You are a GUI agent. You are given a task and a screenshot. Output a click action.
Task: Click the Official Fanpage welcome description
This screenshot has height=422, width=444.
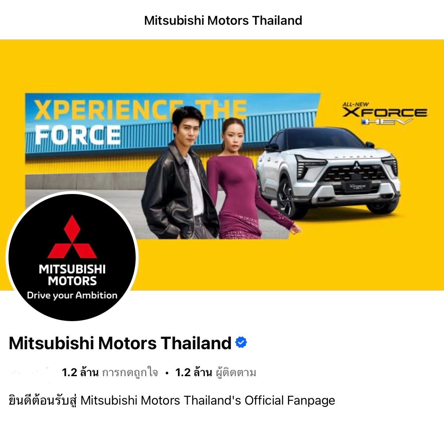coord(172,401)
